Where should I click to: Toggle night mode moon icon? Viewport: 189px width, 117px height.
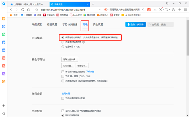174,10
